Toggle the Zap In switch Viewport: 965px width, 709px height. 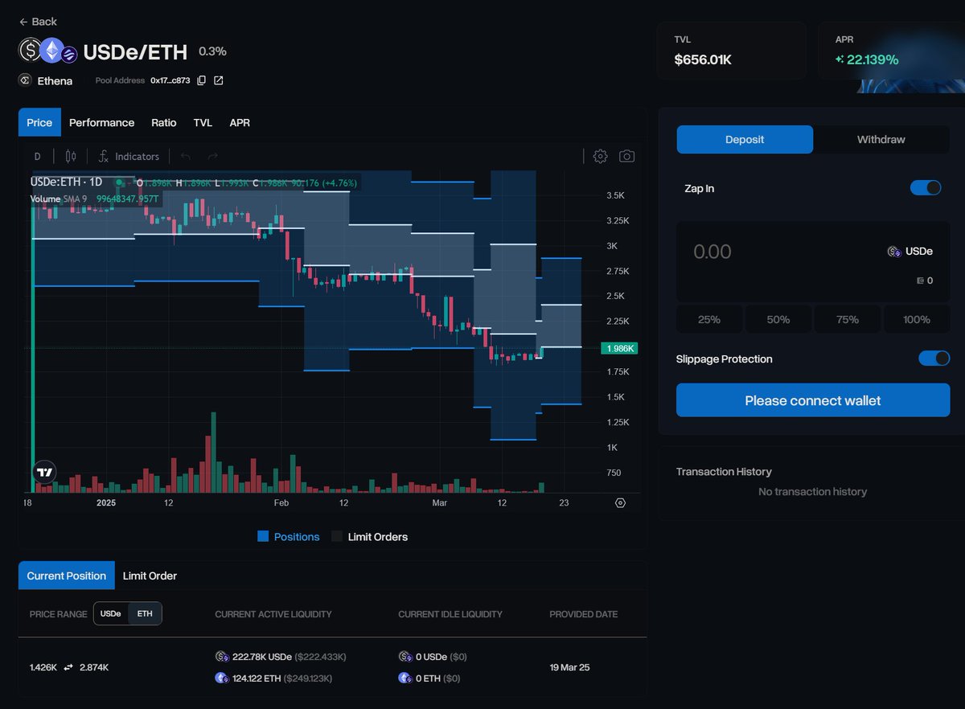pyautogui.click(x=926, y=188)
